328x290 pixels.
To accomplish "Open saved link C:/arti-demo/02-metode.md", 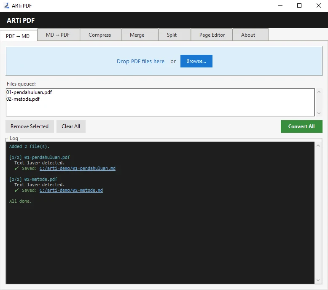I will tap(71, 190).
